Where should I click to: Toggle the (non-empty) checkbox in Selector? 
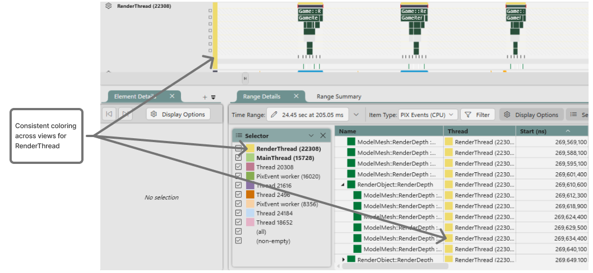pos(238,241)
